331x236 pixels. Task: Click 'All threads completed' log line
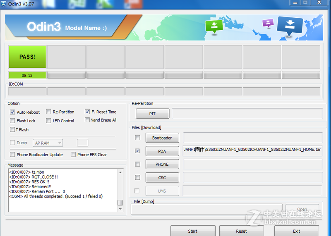coord(56,196)
